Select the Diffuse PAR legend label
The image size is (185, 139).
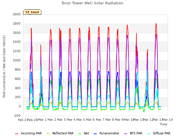point(162,133)
